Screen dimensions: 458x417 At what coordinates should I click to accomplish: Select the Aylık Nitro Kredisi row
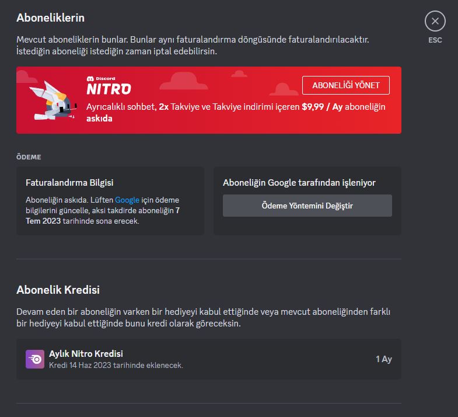coord(209,359)
